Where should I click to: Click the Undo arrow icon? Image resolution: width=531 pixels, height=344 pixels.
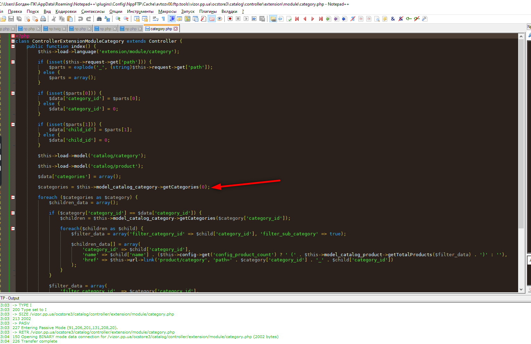[81, 19]
